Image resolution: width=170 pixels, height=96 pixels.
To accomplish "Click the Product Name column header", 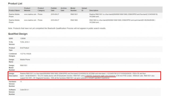I will click(14, 11).
